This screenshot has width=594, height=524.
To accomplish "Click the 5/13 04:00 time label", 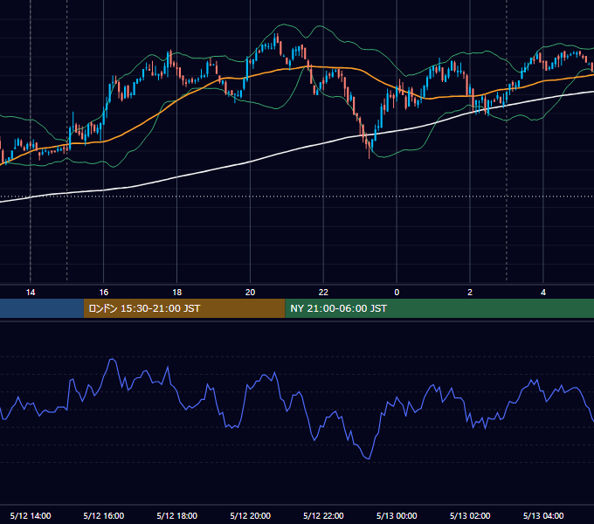I will [543, 515].
